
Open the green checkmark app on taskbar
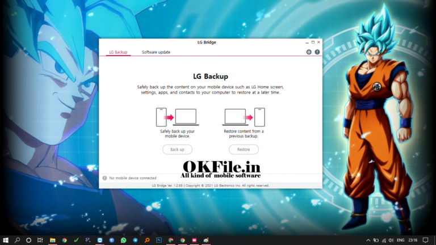pyautogui.click(x=76, y=240)
